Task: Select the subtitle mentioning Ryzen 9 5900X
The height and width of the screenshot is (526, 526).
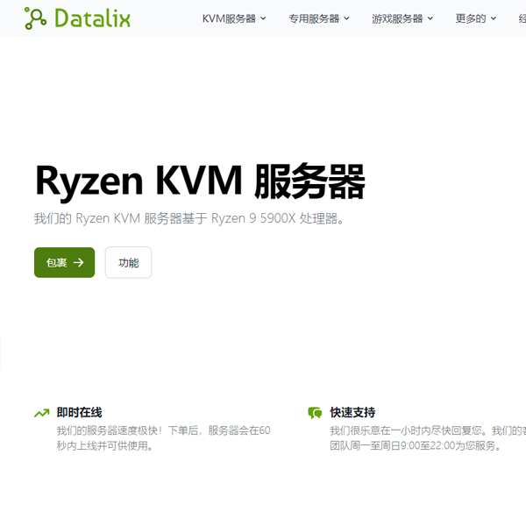Action: (188, 218)
